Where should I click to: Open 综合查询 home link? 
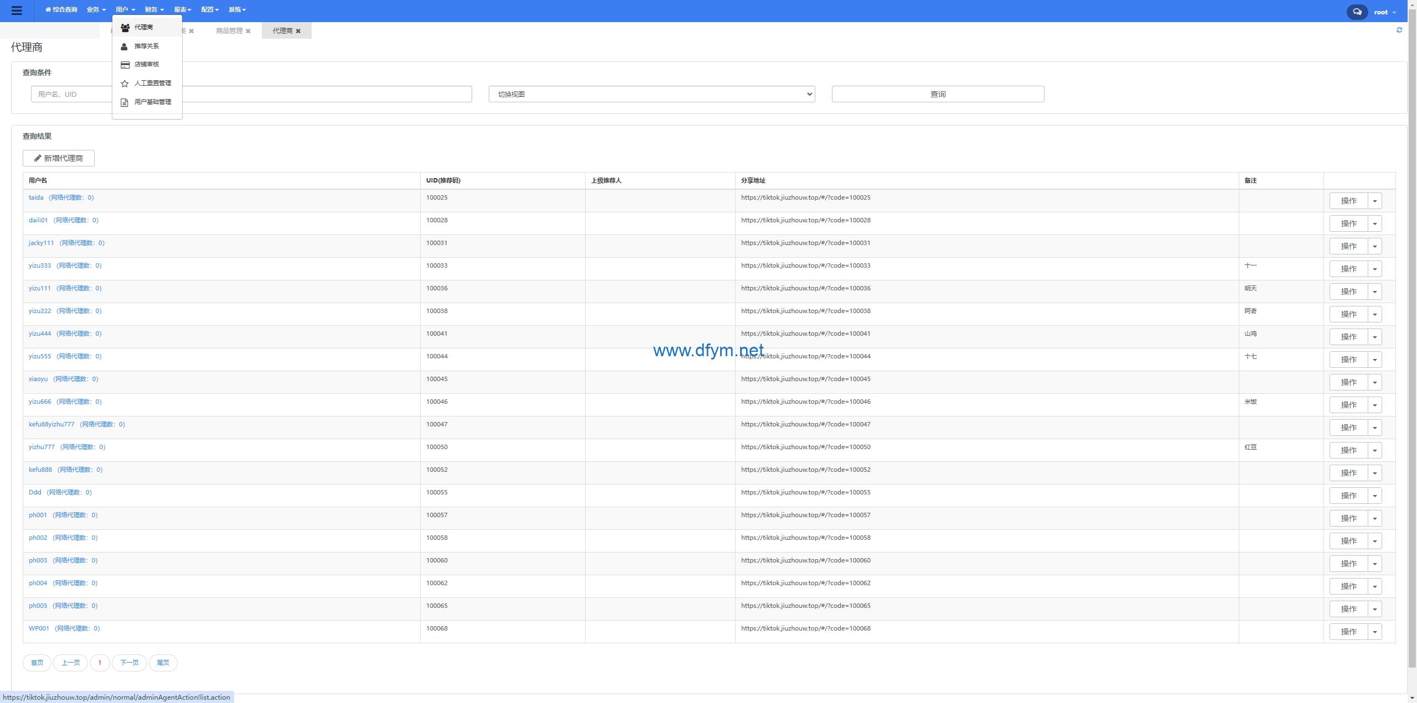(x=61, y=10)
